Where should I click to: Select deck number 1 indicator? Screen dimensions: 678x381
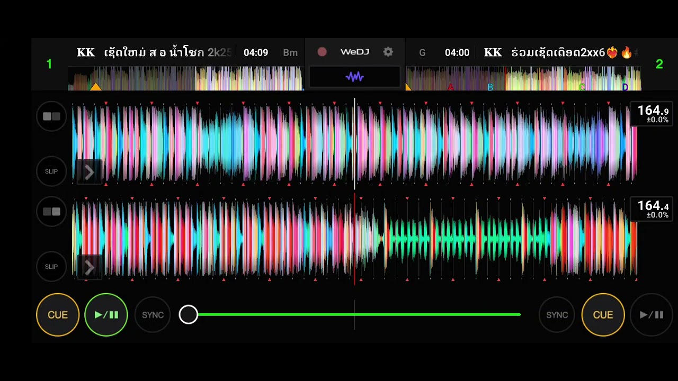point(49,64)
